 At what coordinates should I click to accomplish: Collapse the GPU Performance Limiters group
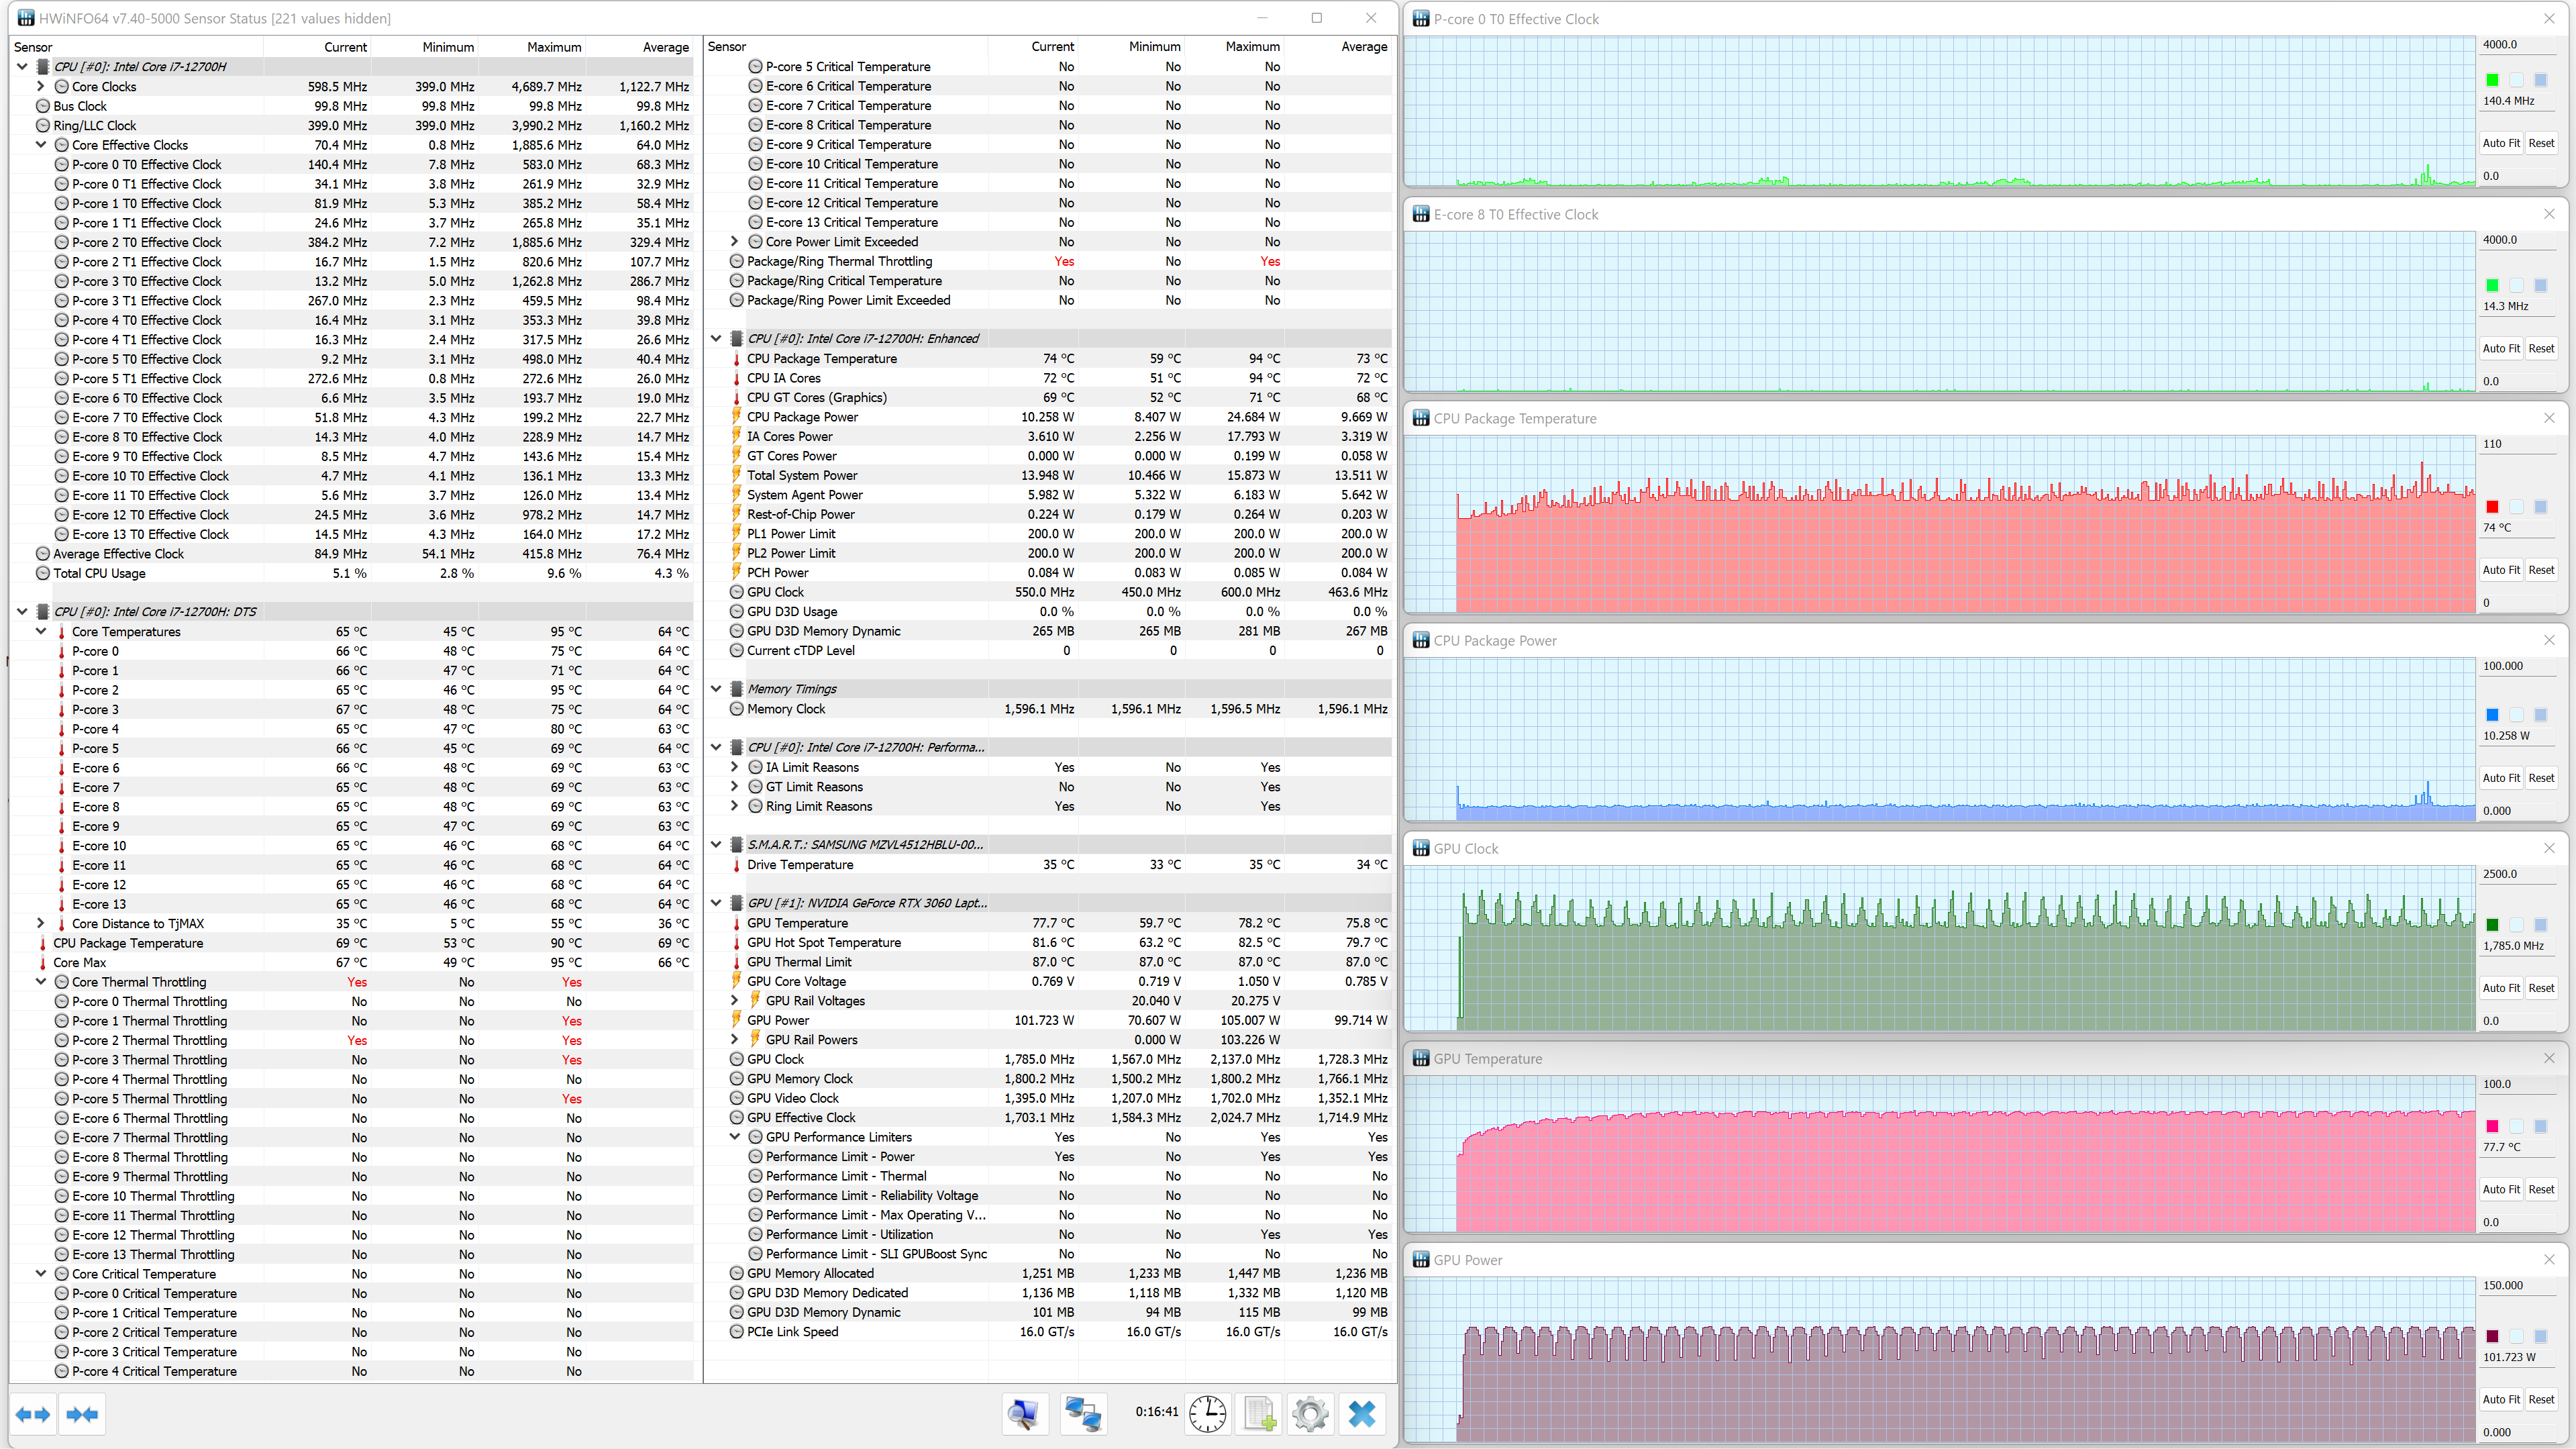735,1137
